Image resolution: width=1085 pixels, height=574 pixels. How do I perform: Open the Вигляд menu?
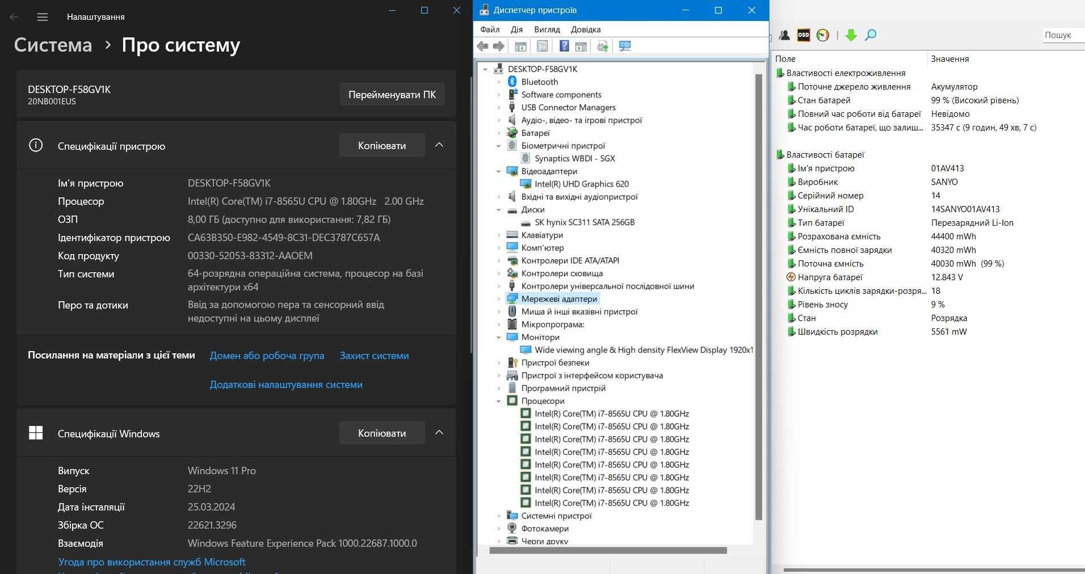(547, 29)
